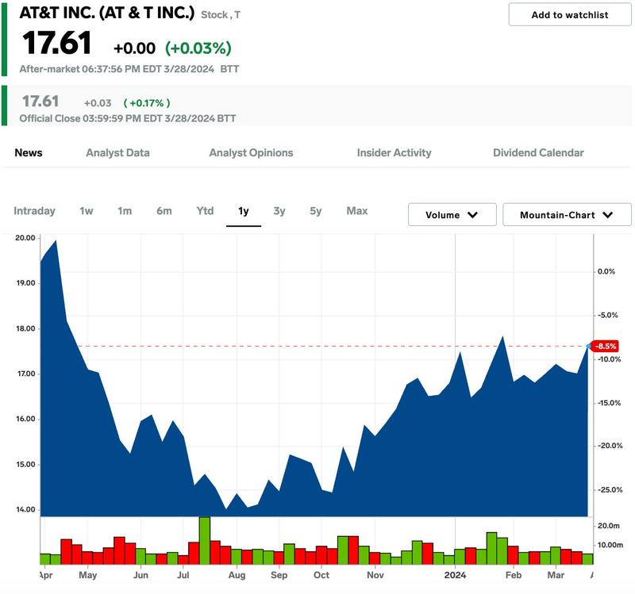Click the 0.0% percent axis label
The width and height of the screenshot is (635, 594).
point(606,271)
